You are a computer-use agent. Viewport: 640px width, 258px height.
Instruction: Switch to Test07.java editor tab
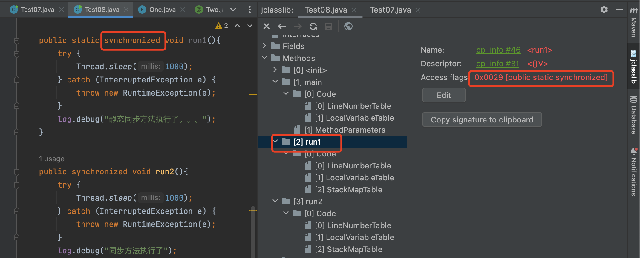[37, 10]
